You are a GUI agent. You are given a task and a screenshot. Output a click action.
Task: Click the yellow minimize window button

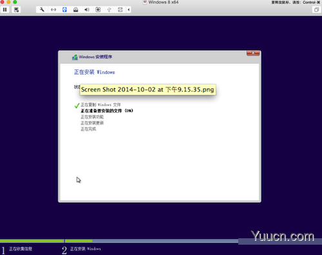point(8,2)
